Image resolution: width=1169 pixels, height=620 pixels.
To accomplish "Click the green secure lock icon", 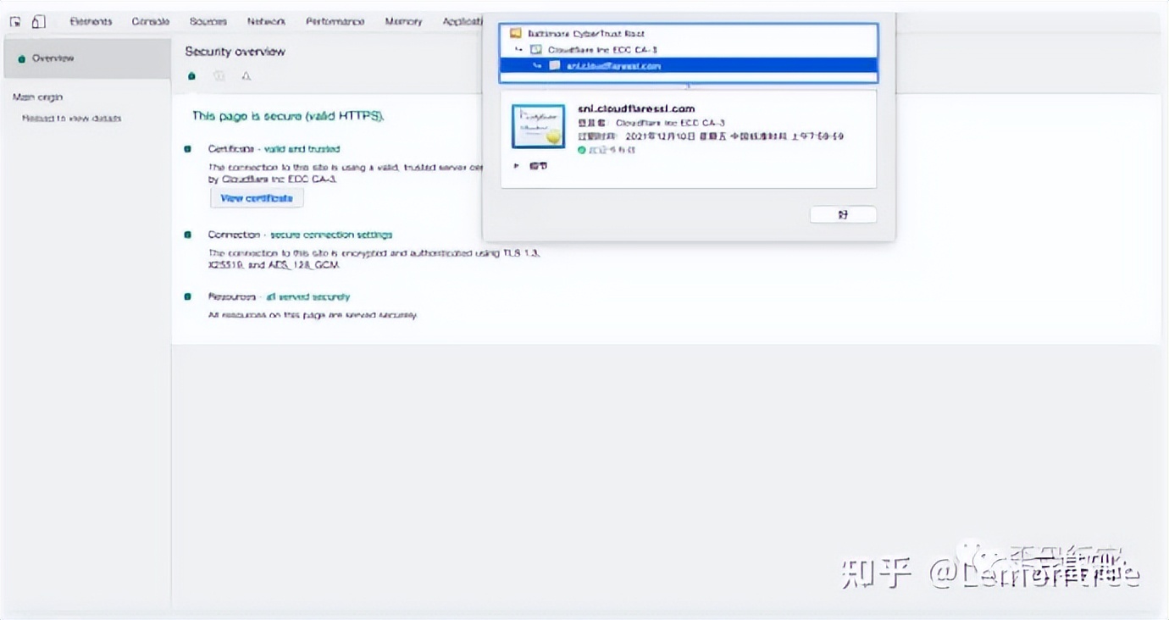I will [x=191, y=75].
